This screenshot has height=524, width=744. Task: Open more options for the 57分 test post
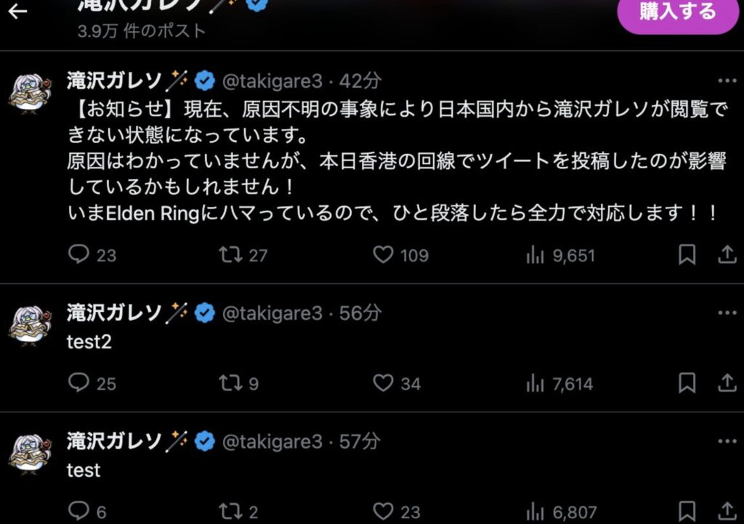[x=727, y=441]
